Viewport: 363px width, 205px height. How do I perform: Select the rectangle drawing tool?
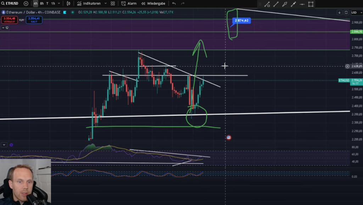point(311,4)
